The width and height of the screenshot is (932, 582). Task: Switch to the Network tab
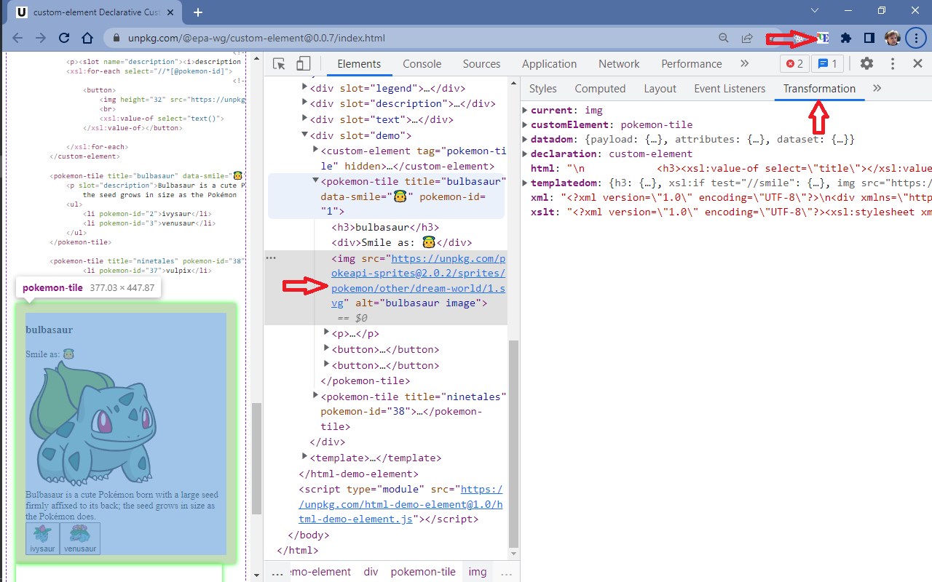[x=619, y=64]
